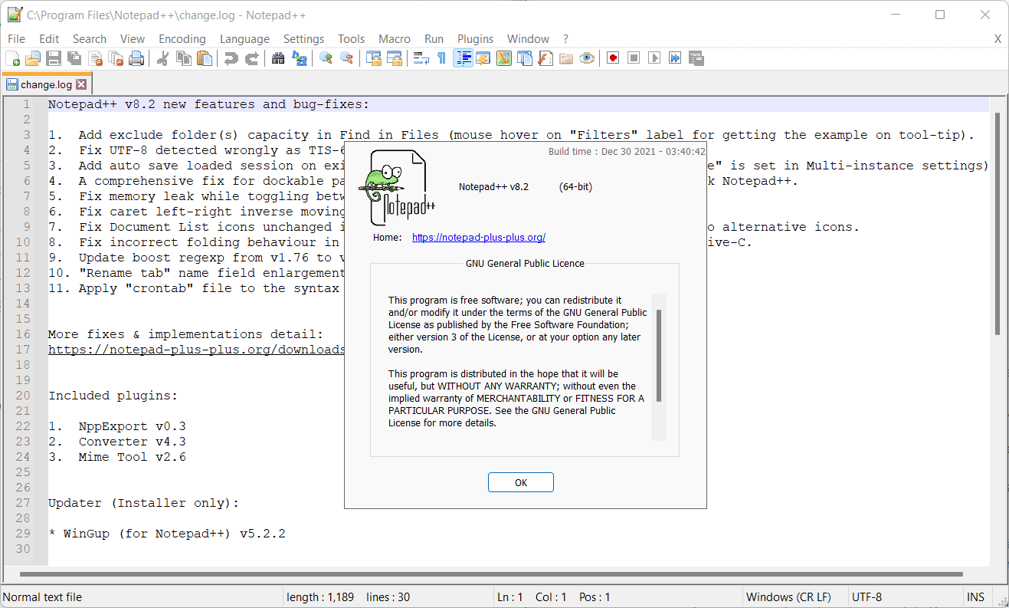Click the Replace toolbar icon
This screenshot has height=608, width=1009.
tap(299, 58)
